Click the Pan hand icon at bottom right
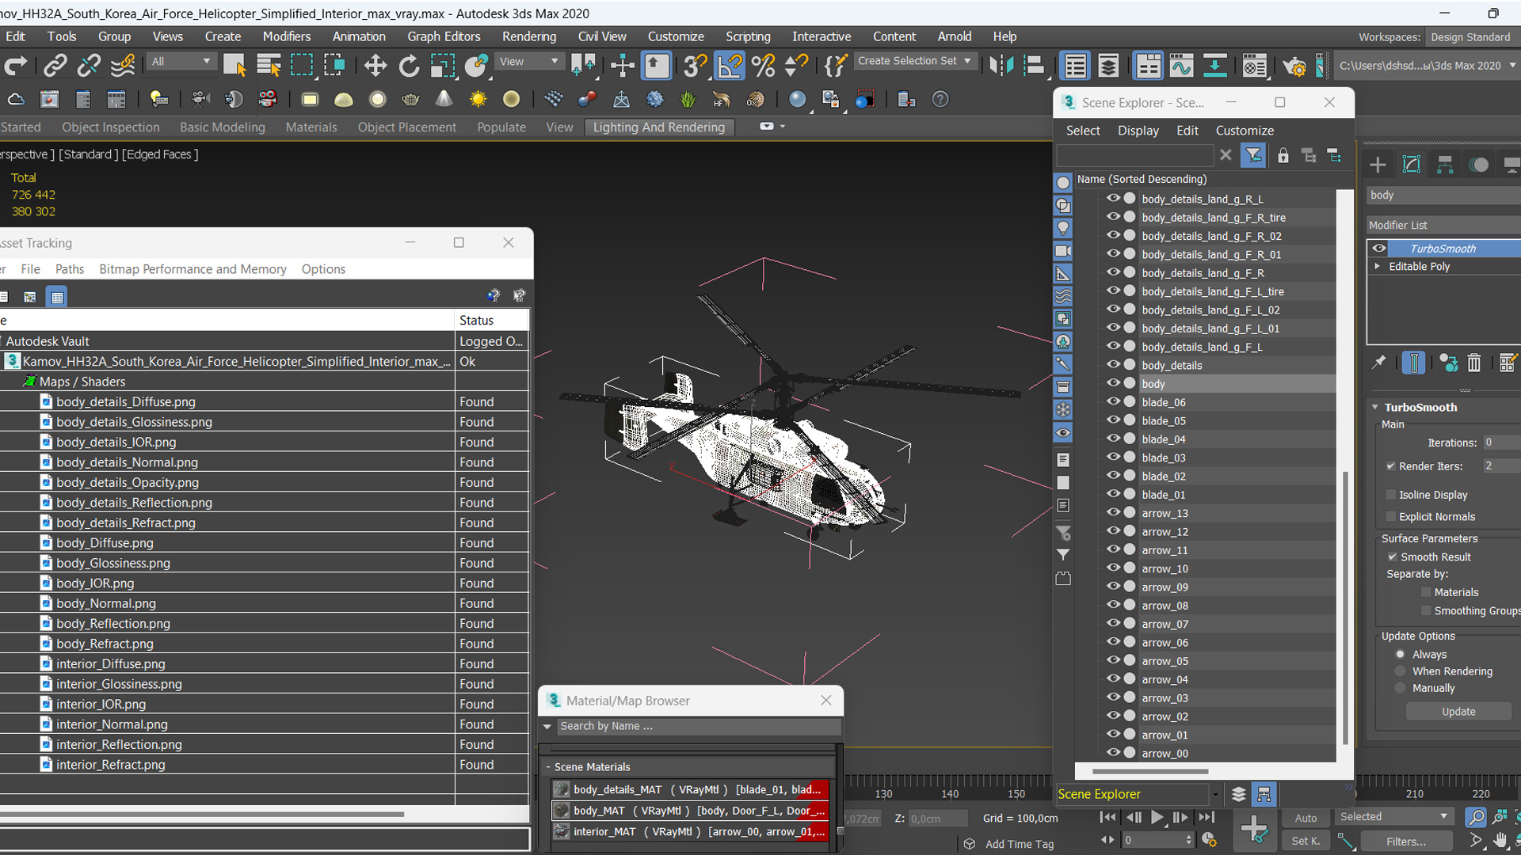This screenshot has width=1521, height=855. 1500,841
